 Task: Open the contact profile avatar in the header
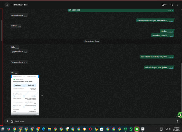(7, 5)
